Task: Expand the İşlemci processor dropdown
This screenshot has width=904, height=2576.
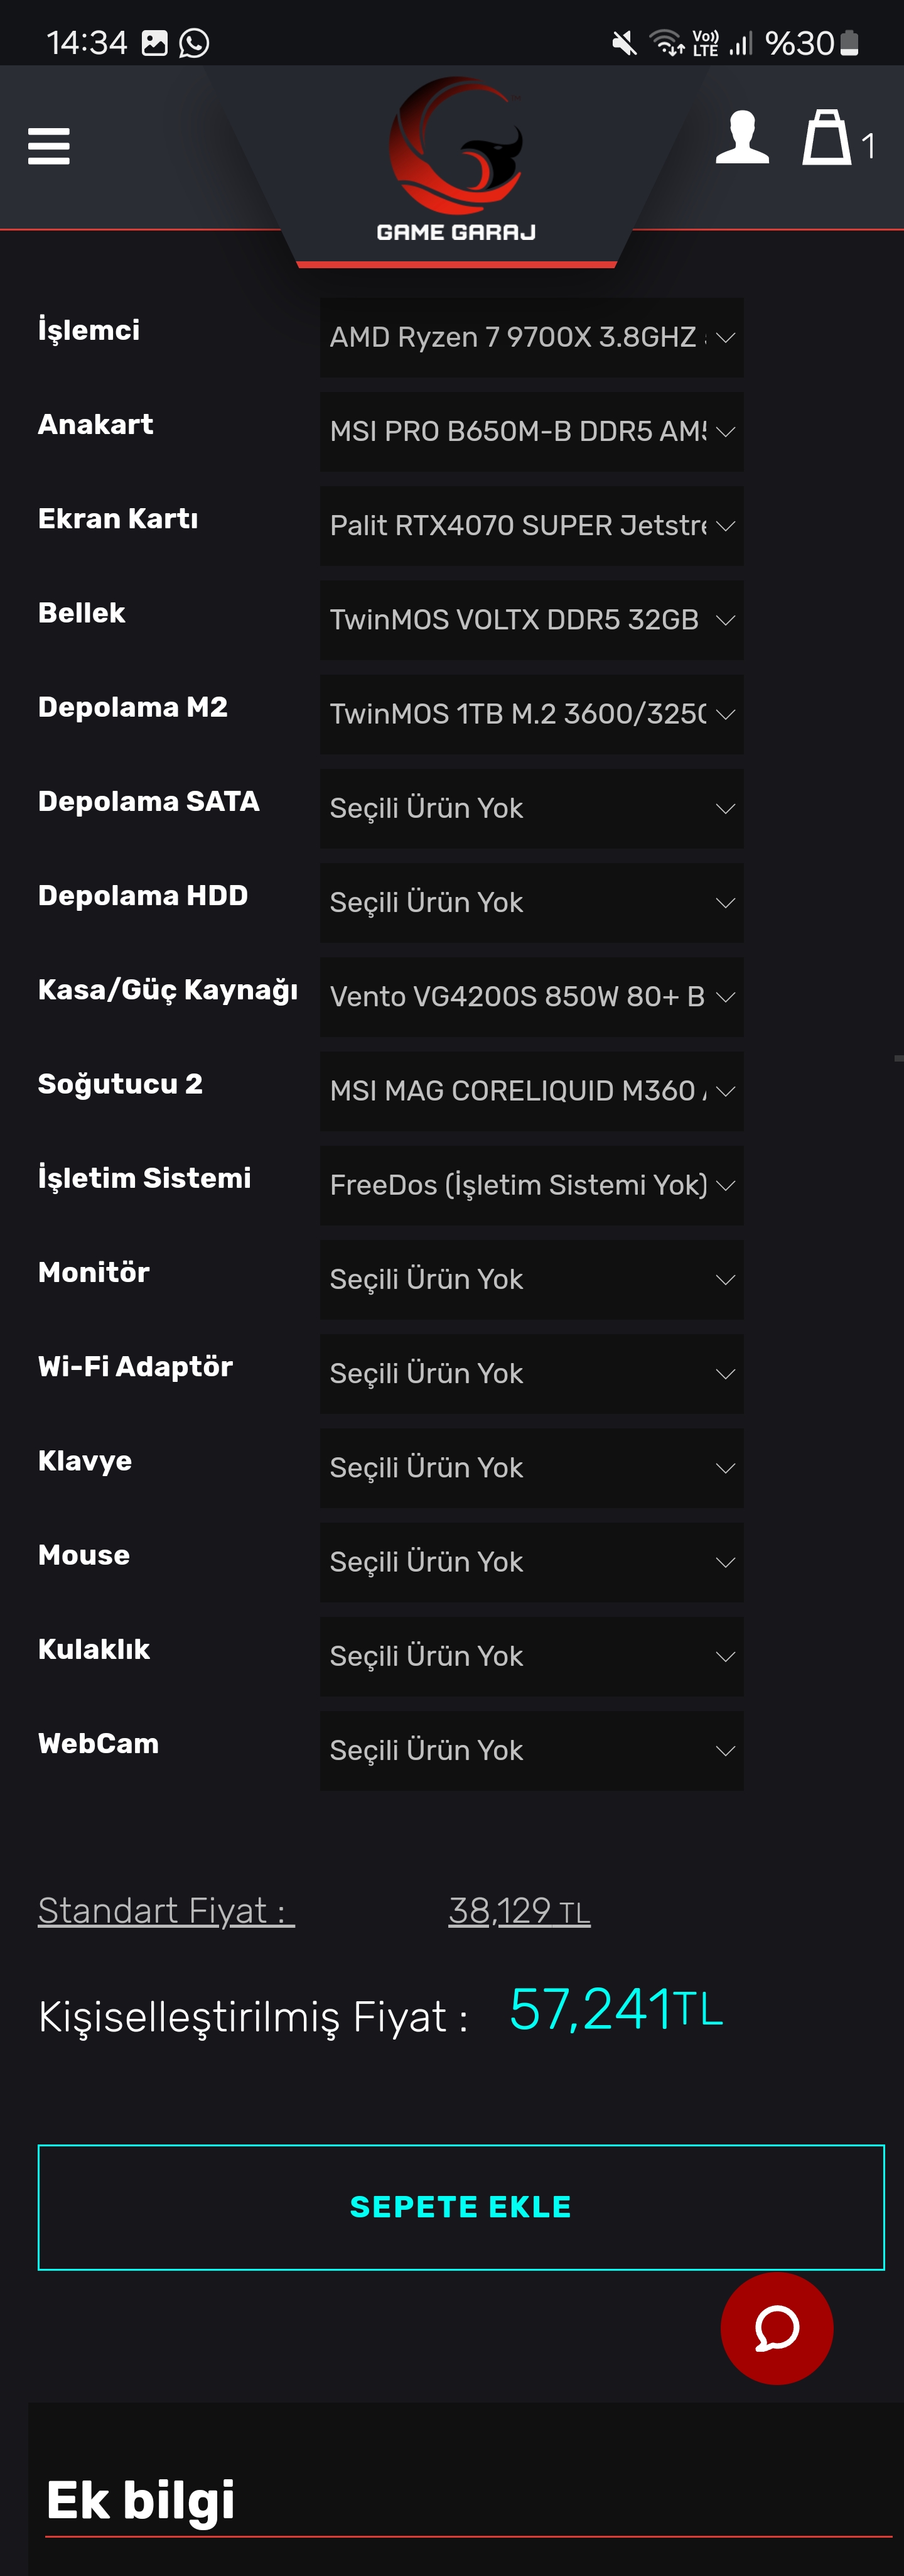Action: 530,338
